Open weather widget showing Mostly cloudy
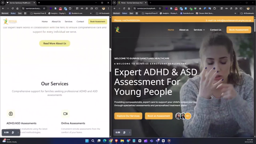 [x=10, y=141]
